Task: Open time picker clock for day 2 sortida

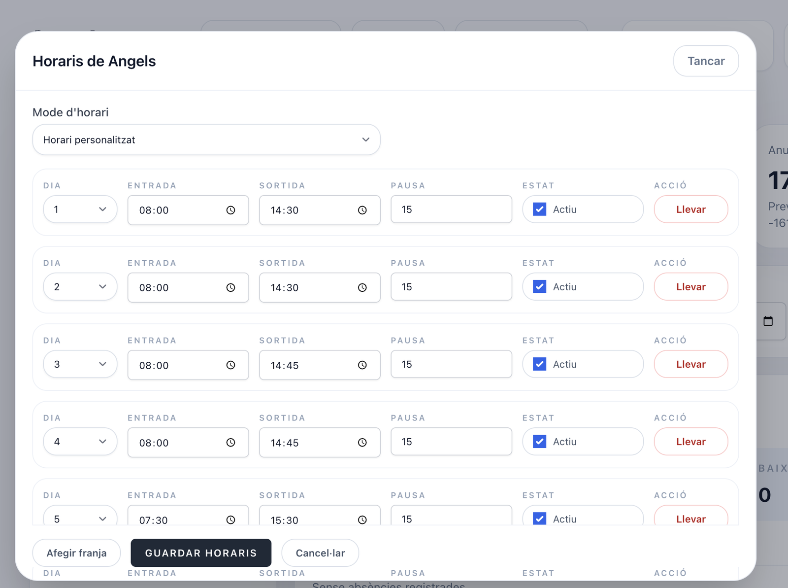Action: coord(362,288)
